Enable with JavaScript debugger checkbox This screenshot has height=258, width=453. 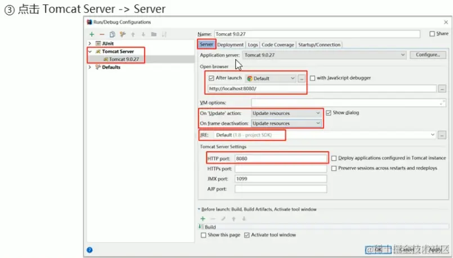tap(312, 78)
